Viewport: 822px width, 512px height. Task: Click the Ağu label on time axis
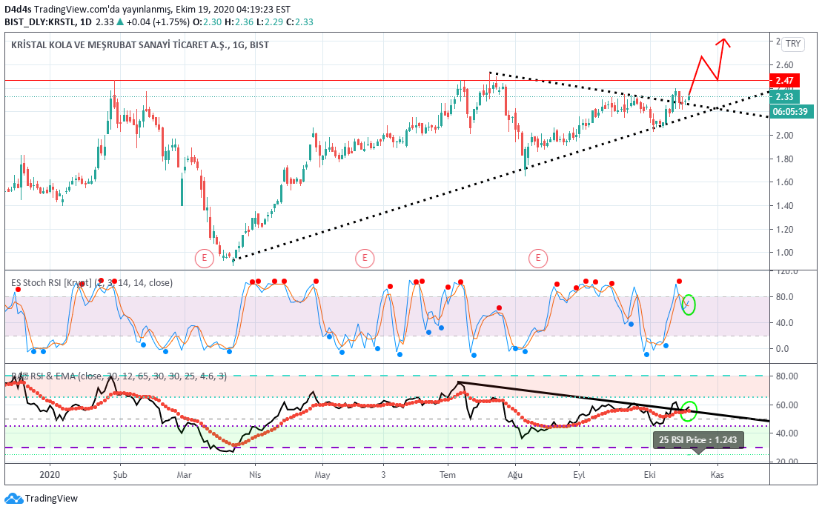click(x=515, y=475)
